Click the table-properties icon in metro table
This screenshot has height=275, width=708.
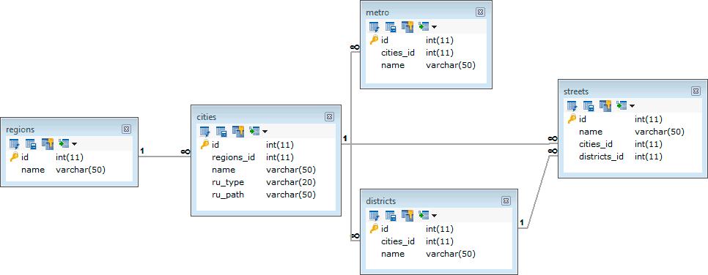(x=391, y=26)
